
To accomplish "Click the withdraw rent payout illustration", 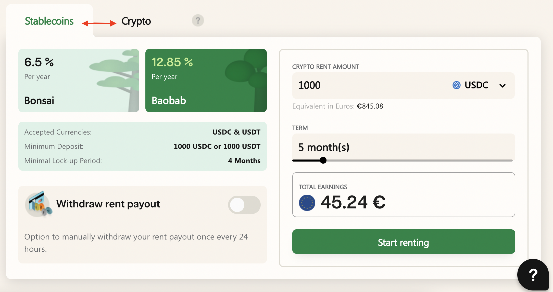I will [39, 204].
